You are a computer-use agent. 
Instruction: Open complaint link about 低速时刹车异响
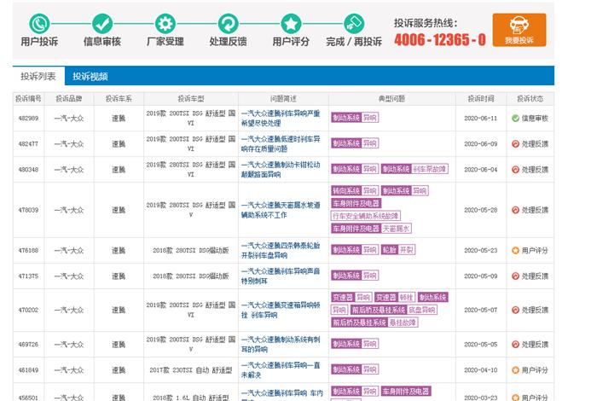[281, 144]
